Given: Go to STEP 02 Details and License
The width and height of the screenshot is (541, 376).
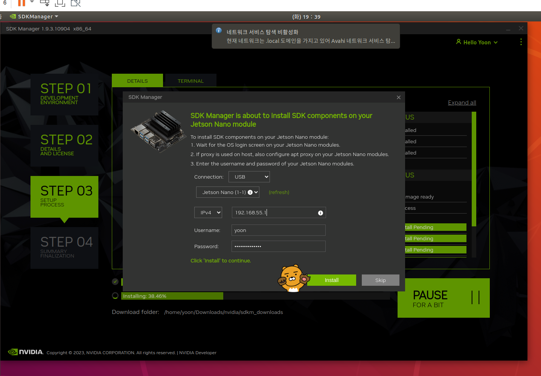Looking at the screenshot, I should tap(64, 146).
